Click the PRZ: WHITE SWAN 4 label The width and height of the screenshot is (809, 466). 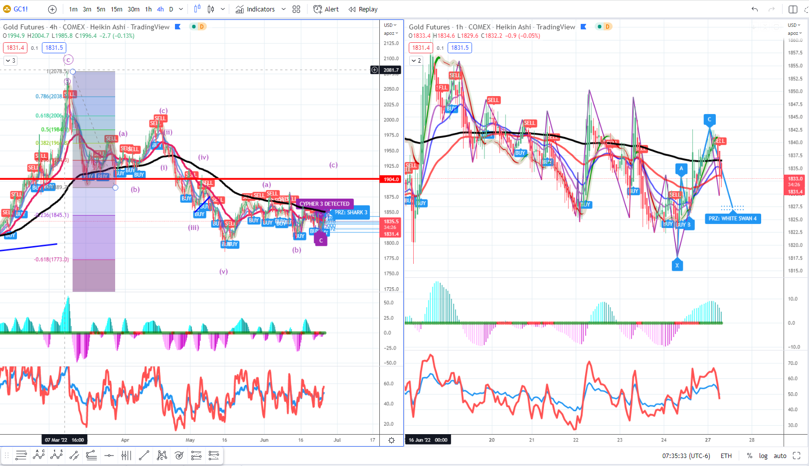coord(733,219)
